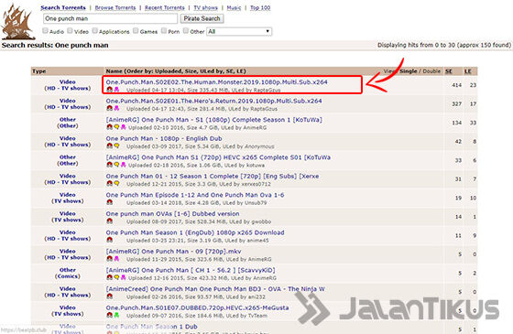This screenshot has width=513, height=334.
Task: Open comments icon on 1080p English Dub row
Action: pos(116,145)
